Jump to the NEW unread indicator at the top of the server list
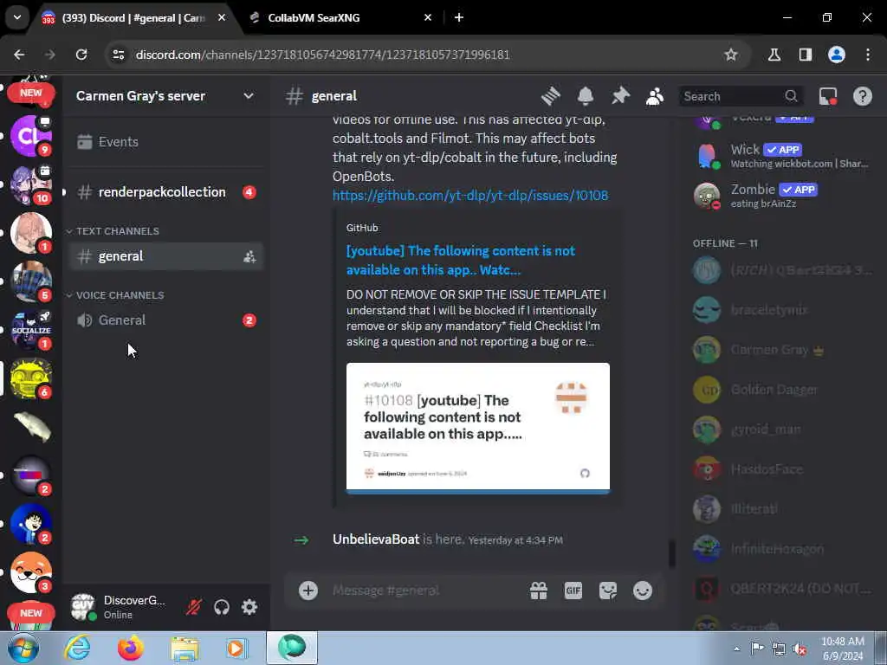 click(x=31, y=93)
